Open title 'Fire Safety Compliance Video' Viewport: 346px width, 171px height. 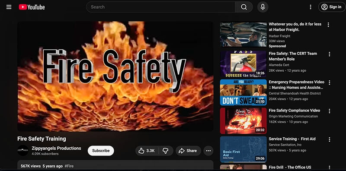(295, 111)
